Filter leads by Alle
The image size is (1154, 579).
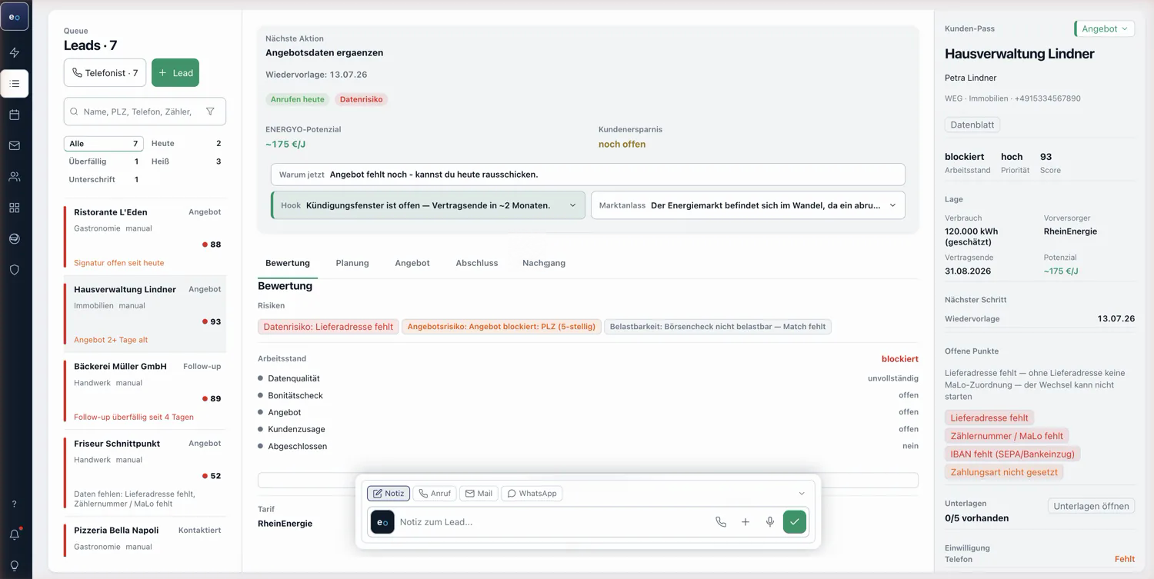click(x=104, y=144)
